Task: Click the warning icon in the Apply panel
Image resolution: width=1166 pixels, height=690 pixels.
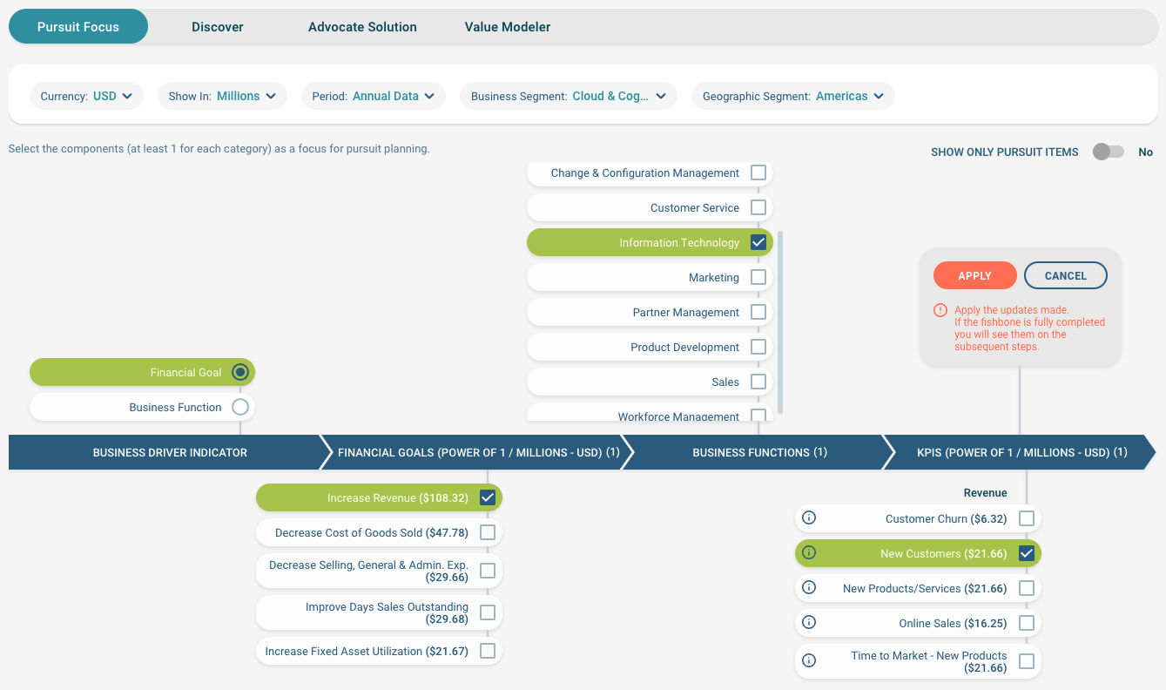Action: [x=940, y=309]
